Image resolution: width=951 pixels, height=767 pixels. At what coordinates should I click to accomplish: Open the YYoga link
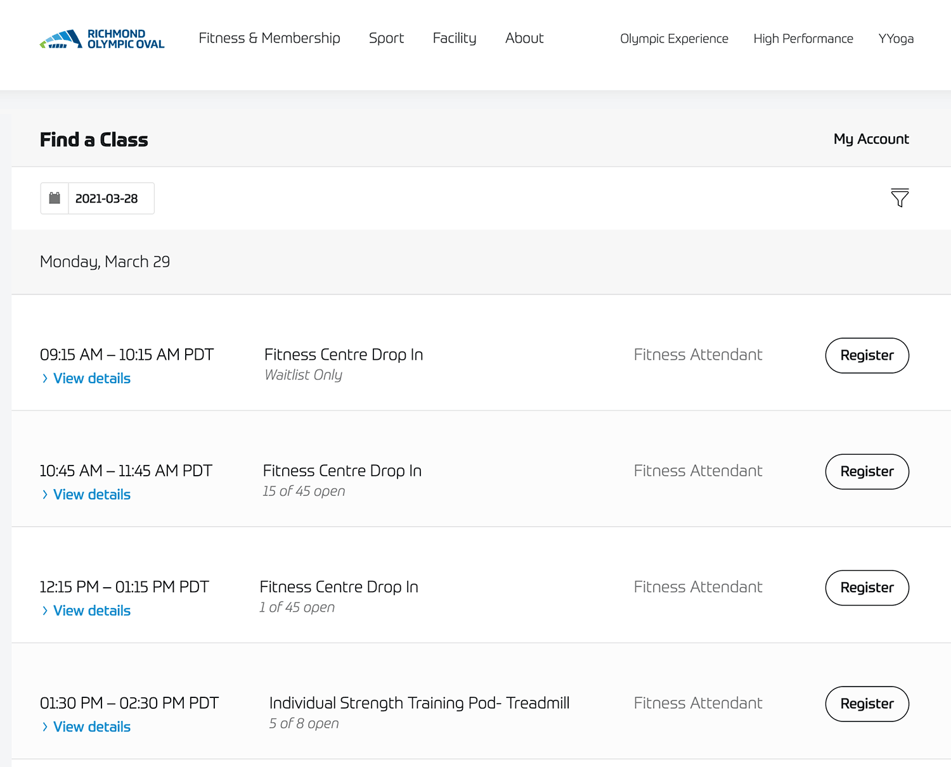point(896,39)
